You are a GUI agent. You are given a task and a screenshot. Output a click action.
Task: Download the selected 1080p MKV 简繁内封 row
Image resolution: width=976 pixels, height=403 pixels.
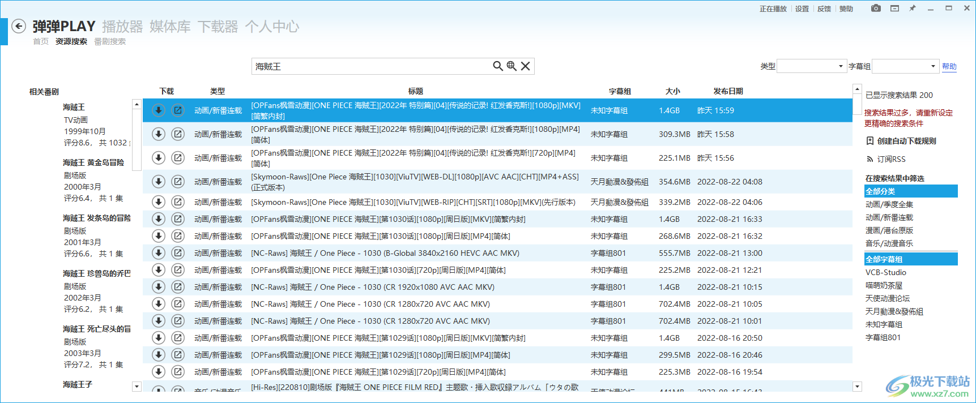159,110
